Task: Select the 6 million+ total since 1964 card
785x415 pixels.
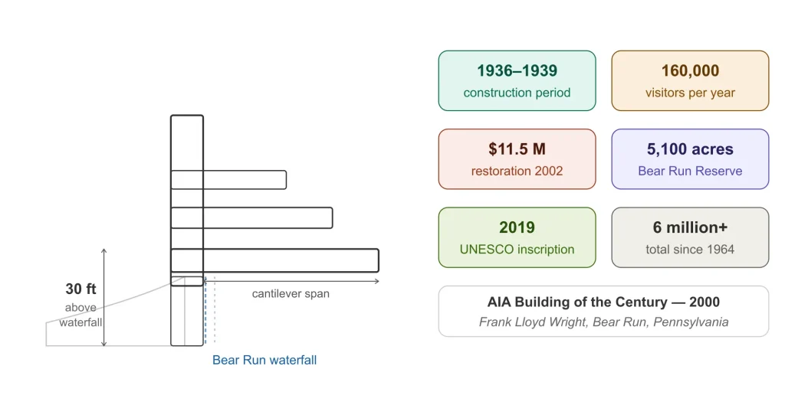Action: (690, 237)
